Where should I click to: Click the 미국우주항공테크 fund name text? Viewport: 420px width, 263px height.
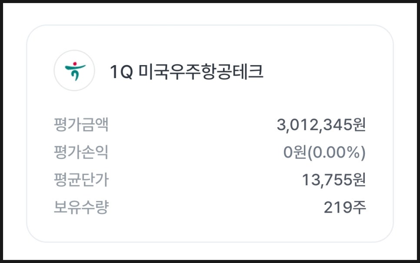[x=201, y=72]
